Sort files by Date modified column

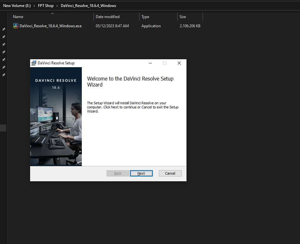pos(108,16)
